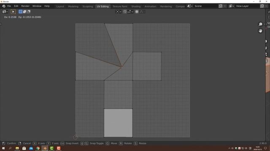Click the version number 2.90.0
Viewport: 270px width, 151px height.
click(263, 143)
